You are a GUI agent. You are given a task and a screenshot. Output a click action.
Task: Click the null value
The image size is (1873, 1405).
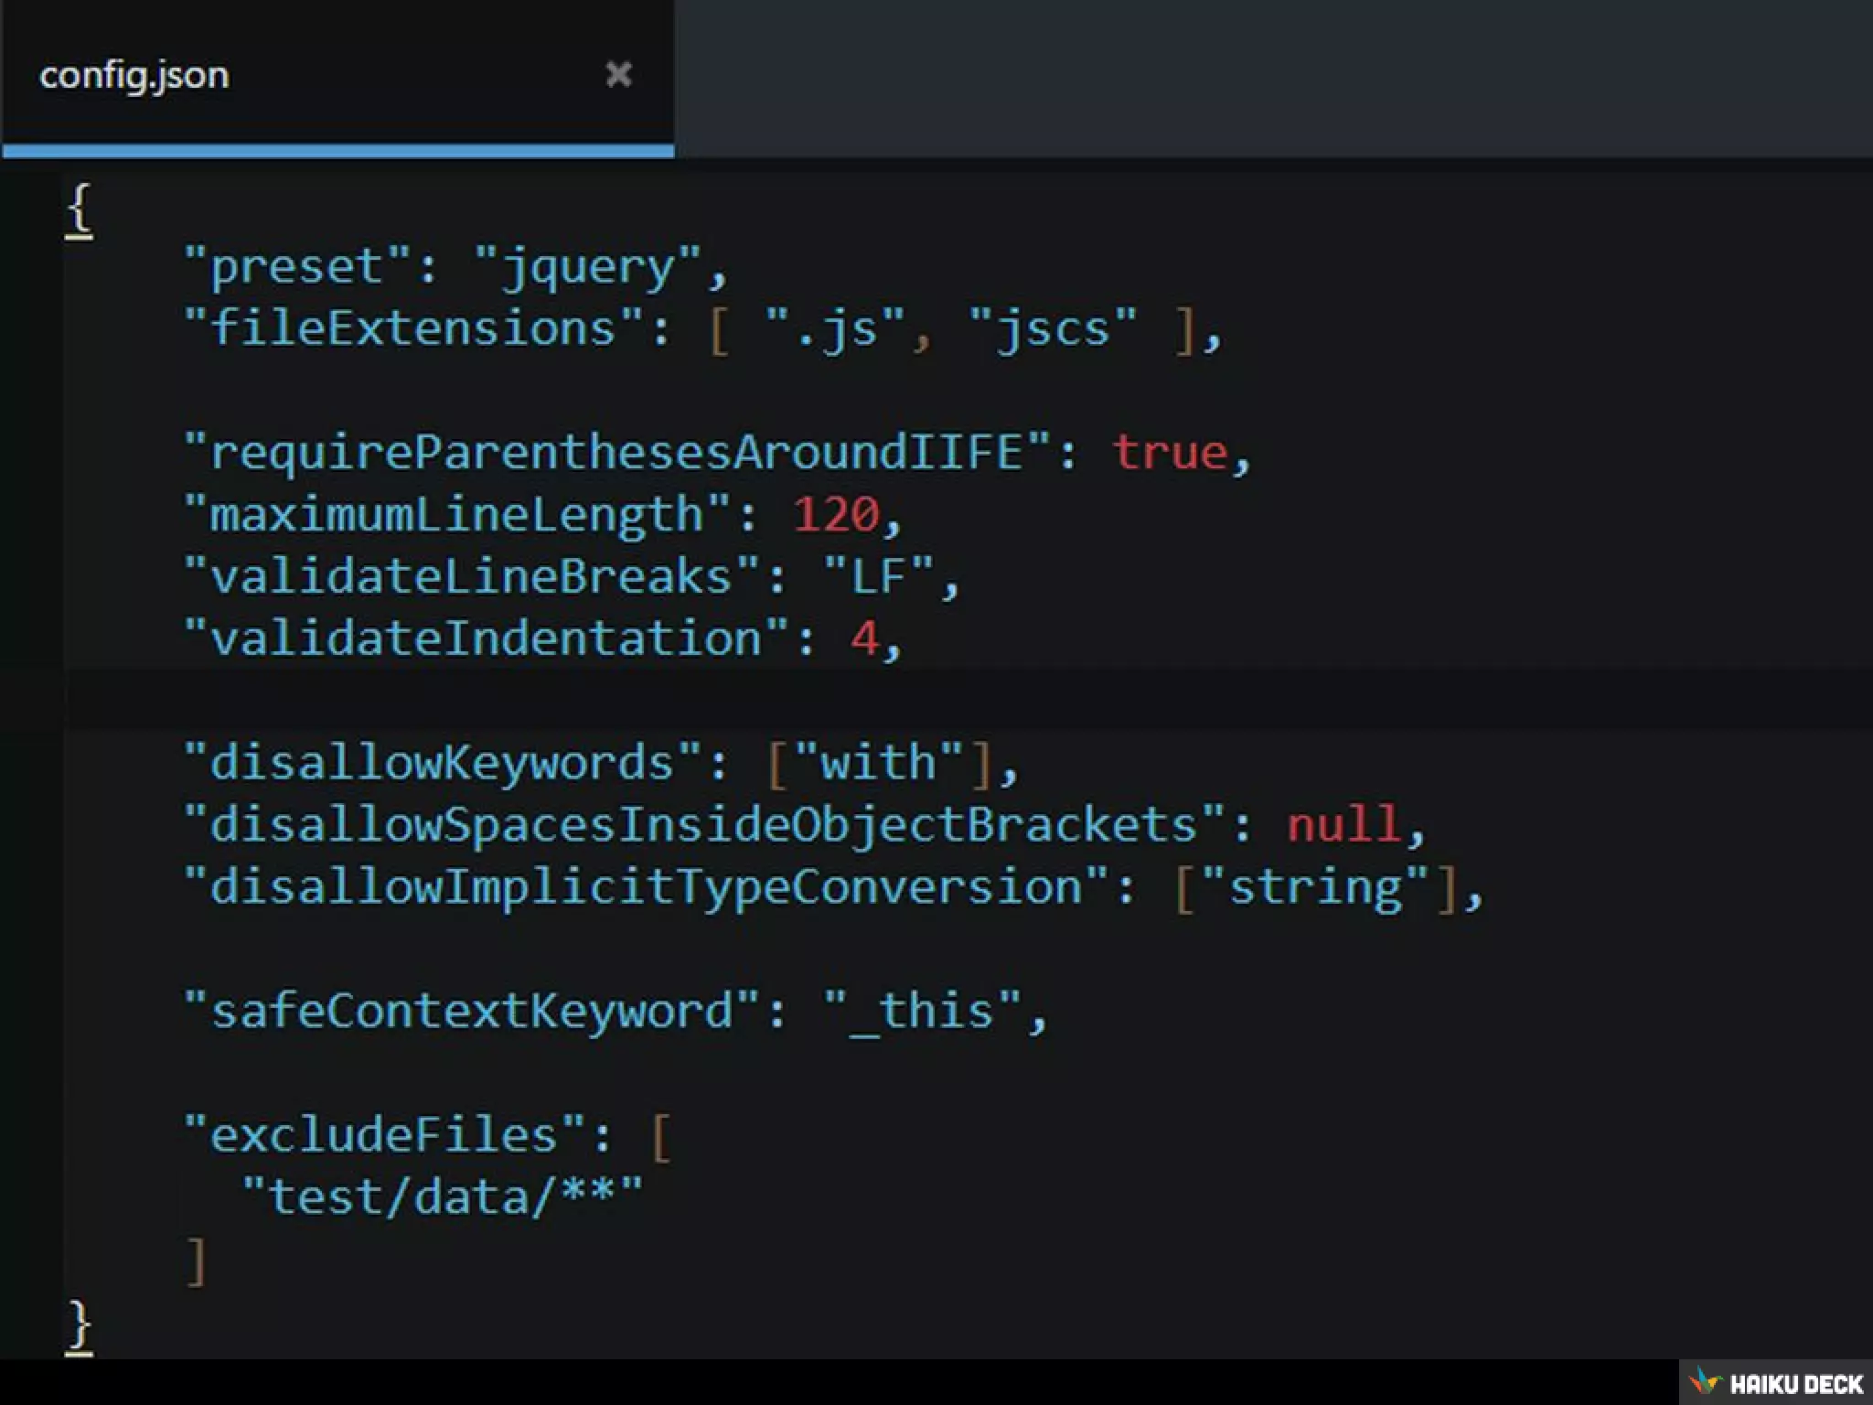pyautogui.click(x=1343, y=824)
